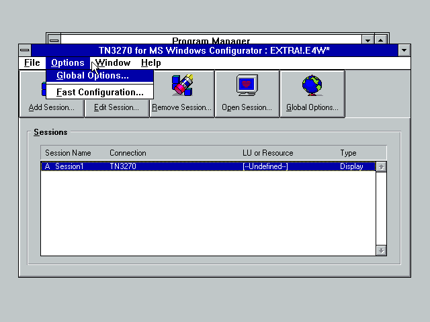This screenshot has width=430, height=322.
Task: Click the Global Options globe icon
Action: (312, 85)
